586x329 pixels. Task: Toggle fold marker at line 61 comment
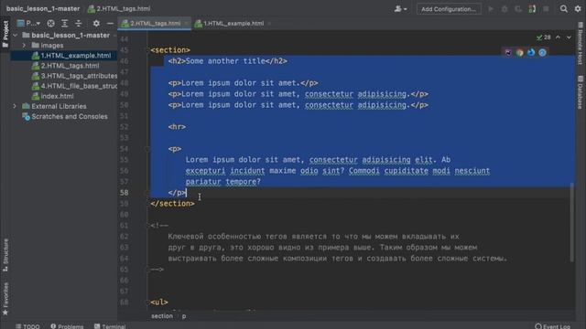(x=146, y=226)
